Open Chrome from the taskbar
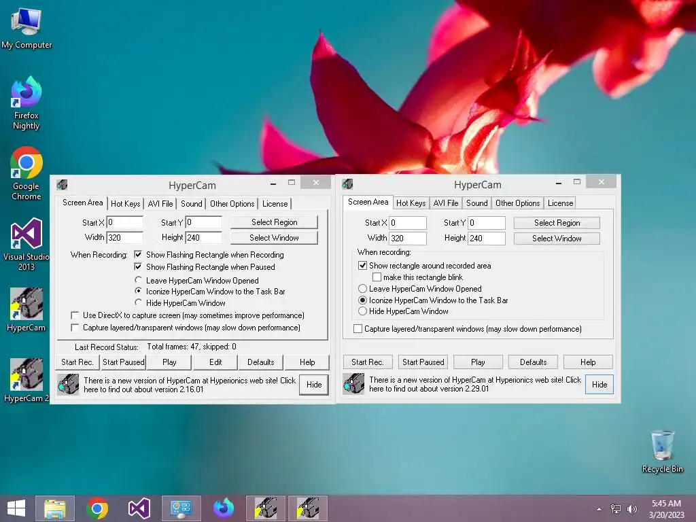 pos(97,508)
